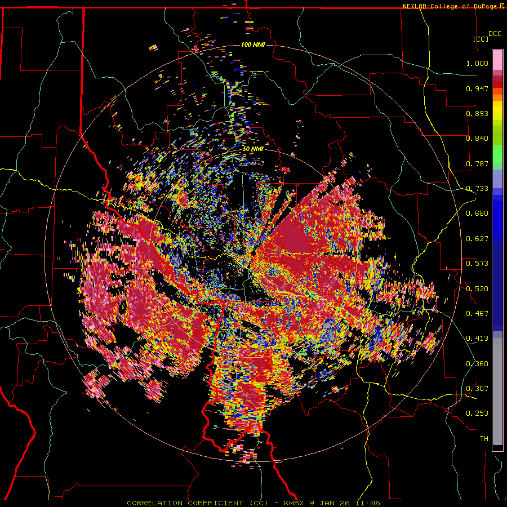Viewport: 507px width, 507px height.
Task: Select the 1.000 scale value
Action: [x=477, y=63]
